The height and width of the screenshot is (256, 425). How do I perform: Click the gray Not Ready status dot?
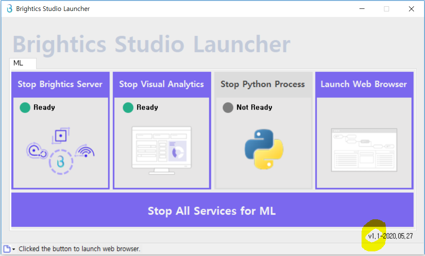point(228,108)
